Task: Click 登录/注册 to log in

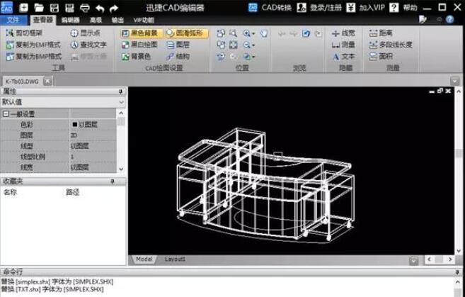Action: pos(319,7)
